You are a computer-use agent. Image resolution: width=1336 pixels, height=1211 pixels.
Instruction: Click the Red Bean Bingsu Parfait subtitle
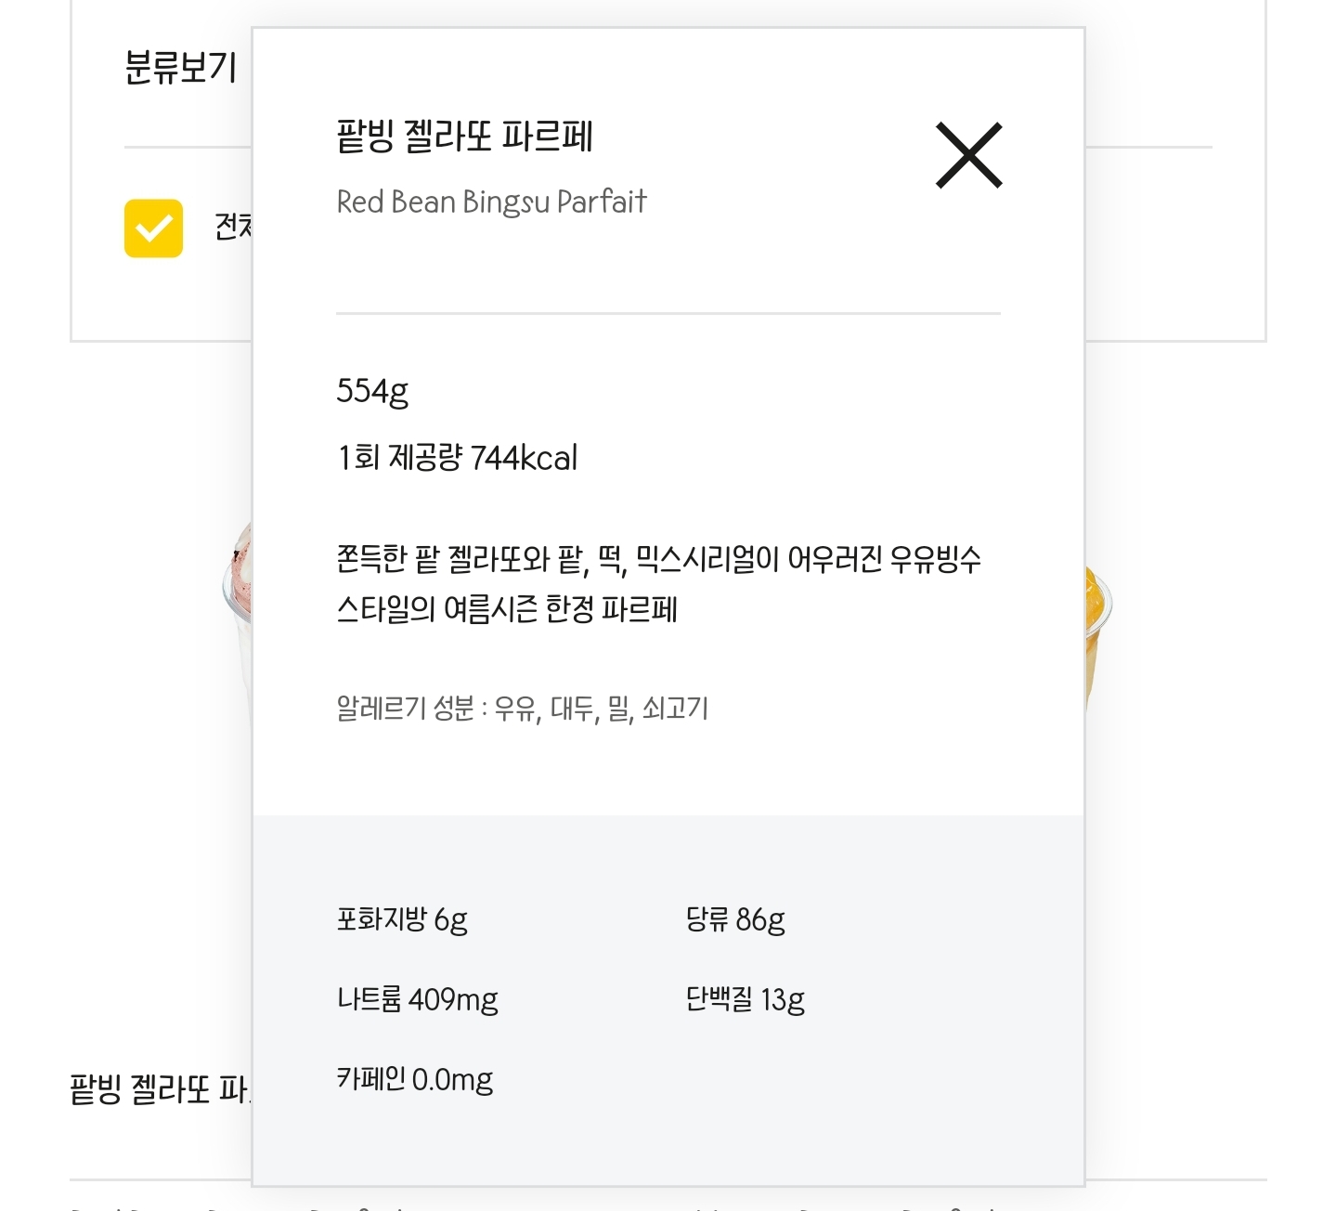click(x=491, y=202)
